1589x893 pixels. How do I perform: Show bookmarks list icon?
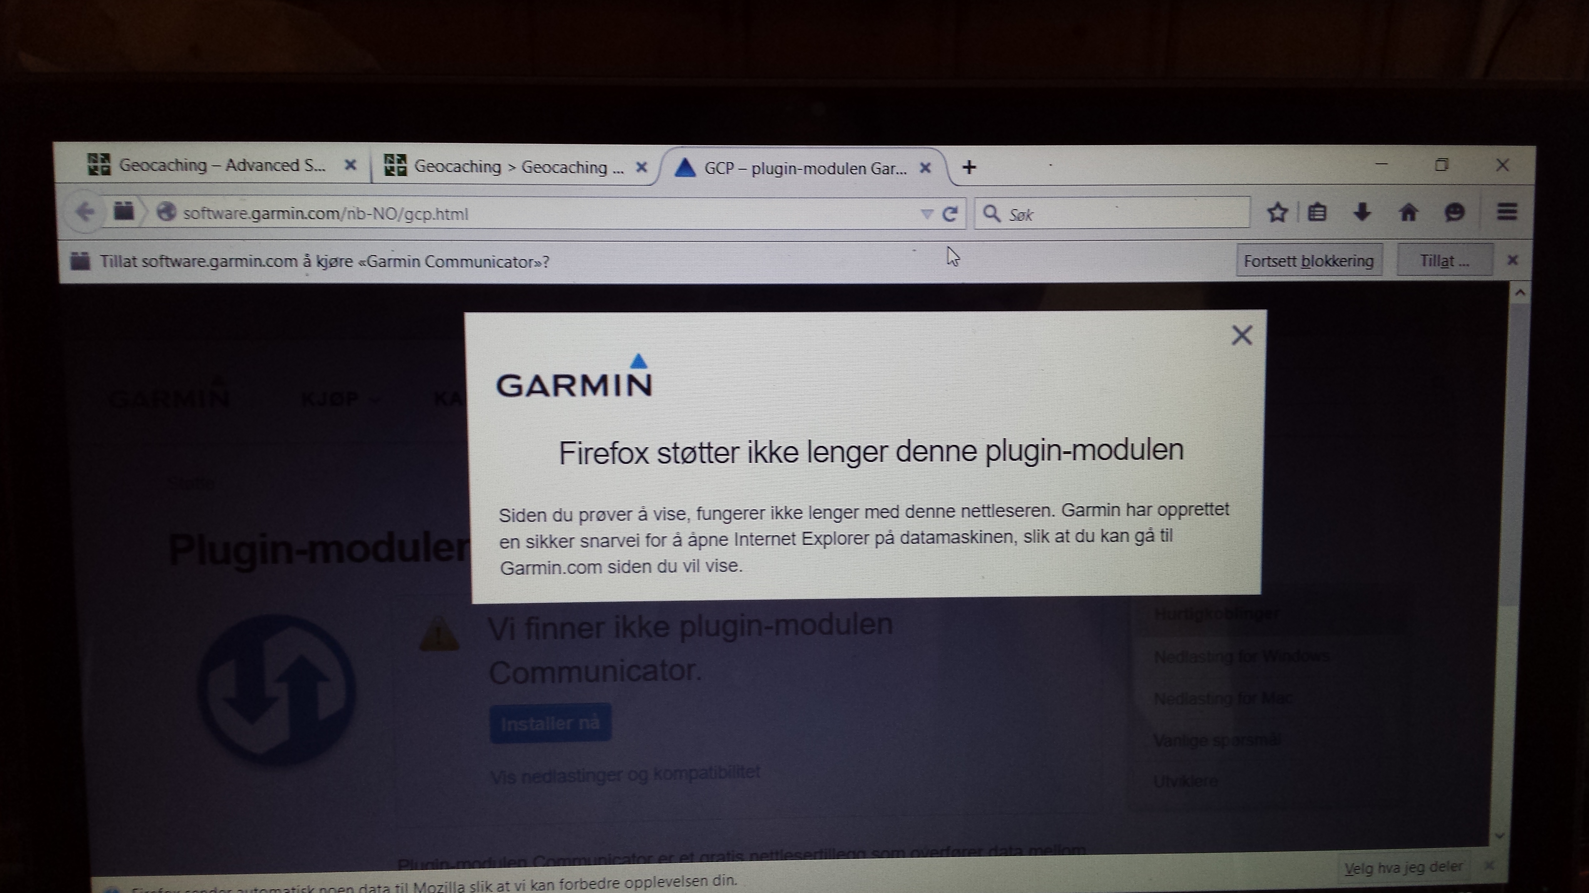[1317, 213]
